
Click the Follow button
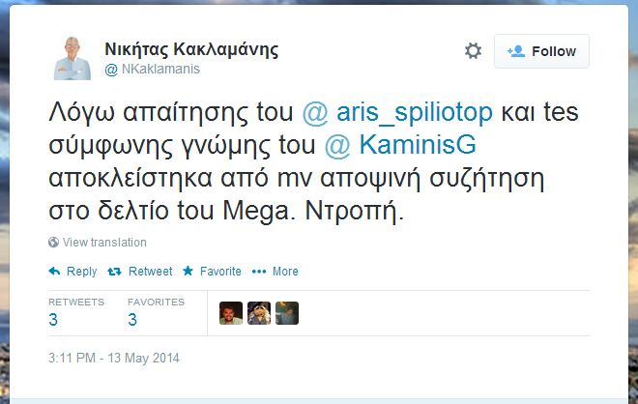(x=541, y=51)
